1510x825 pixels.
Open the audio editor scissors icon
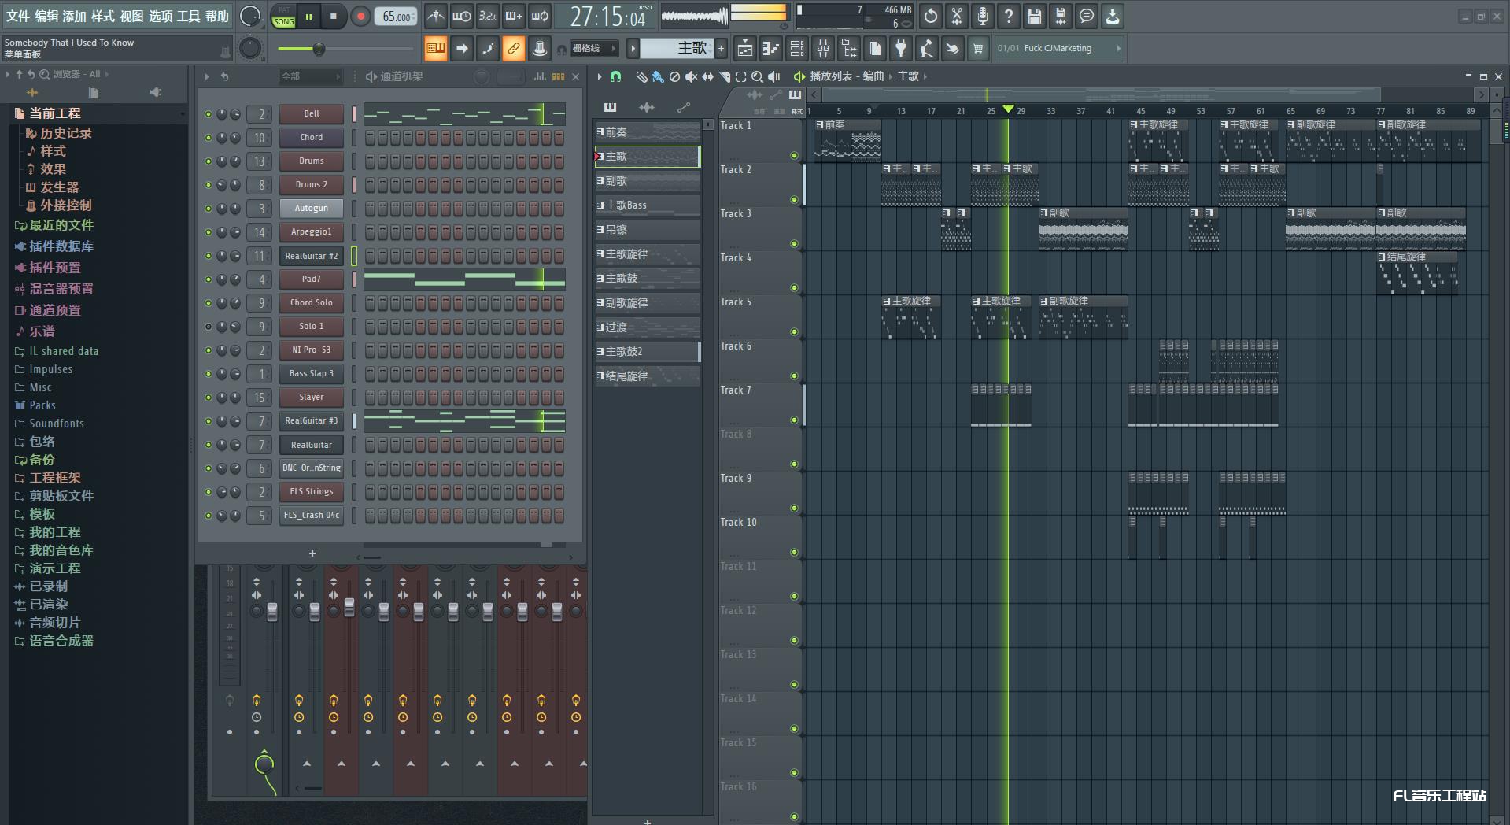coord(957,16)
